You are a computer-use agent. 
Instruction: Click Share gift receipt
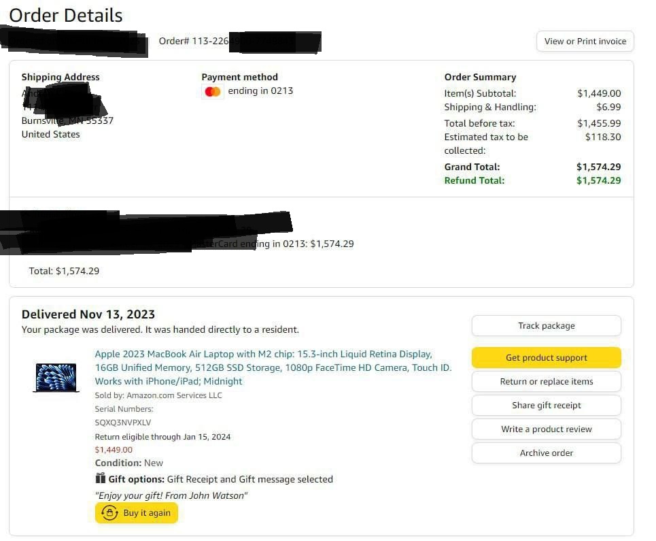[x=546, y=406]
